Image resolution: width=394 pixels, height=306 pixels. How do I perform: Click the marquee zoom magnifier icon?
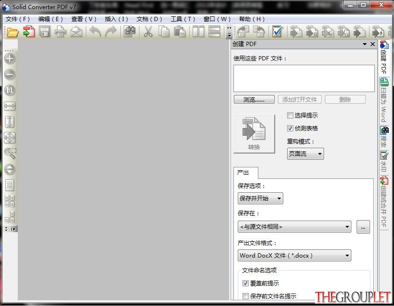pyautogui.click(x=10, y=153)
